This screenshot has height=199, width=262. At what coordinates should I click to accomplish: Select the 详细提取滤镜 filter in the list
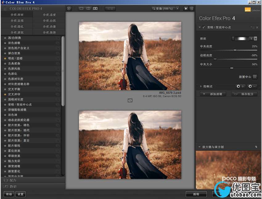31,110
